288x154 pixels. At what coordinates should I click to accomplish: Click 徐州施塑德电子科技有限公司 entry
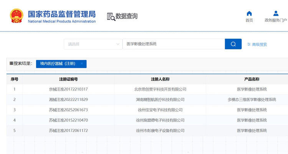[160, 120]
